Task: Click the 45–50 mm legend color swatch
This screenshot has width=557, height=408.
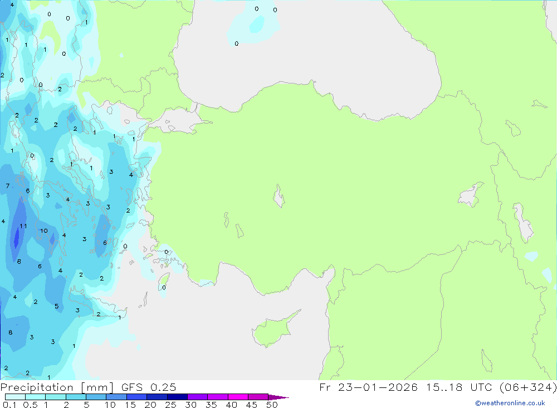Action: 258,397
